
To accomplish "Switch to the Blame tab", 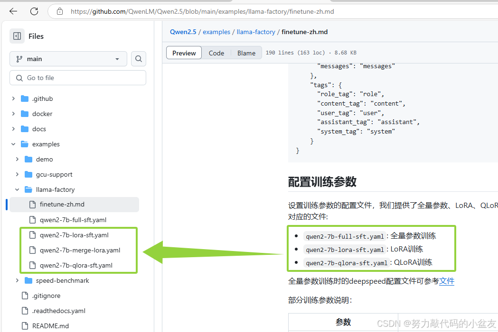I will [246, 53].
